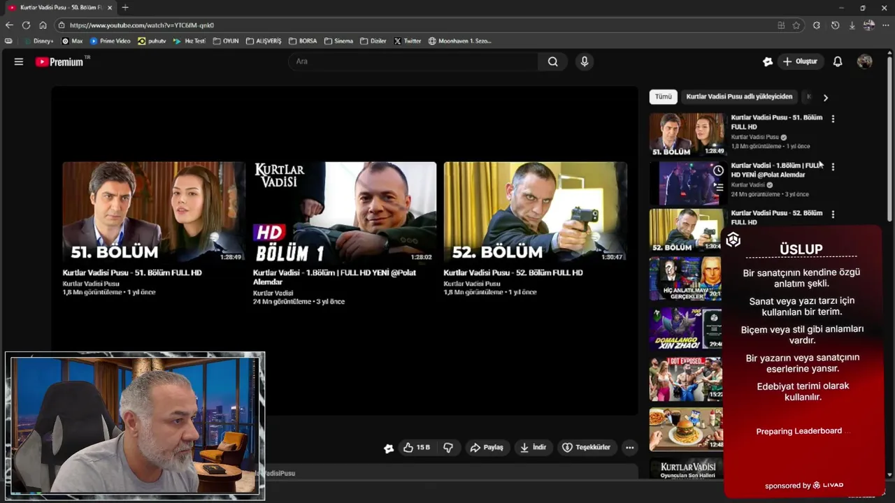
Task: Click İndir download button
Action: [533, 448]
